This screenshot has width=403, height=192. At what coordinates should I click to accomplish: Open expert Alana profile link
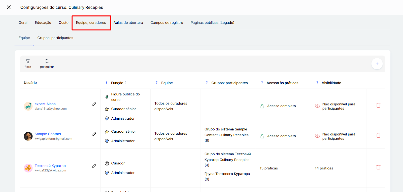pos(45,104)
